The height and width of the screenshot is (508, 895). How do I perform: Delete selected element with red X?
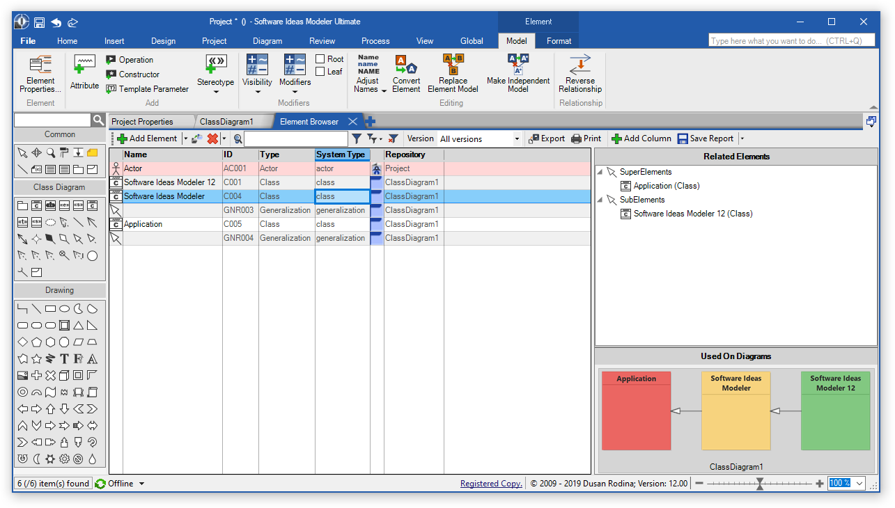pyautogui.click(x=213, y=138)
